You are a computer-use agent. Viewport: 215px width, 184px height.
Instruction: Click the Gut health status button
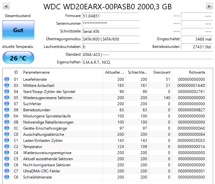[18, 30]
